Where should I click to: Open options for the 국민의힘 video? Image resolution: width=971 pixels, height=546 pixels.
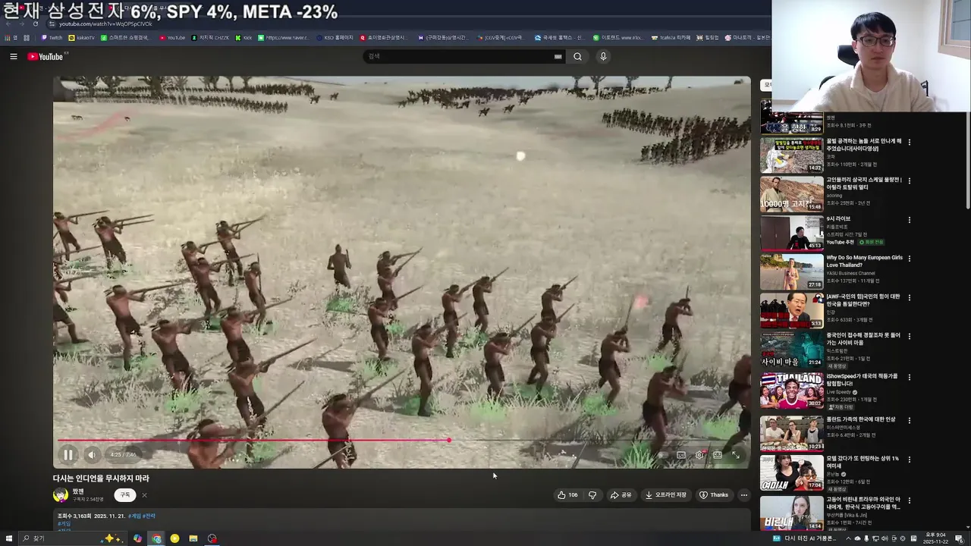[910, 297]
